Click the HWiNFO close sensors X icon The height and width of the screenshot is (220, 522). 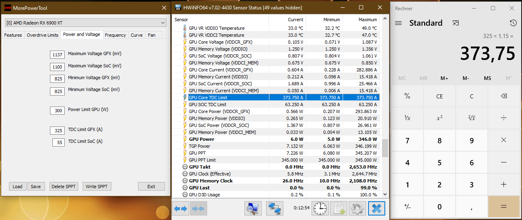[x=376, y=209]
